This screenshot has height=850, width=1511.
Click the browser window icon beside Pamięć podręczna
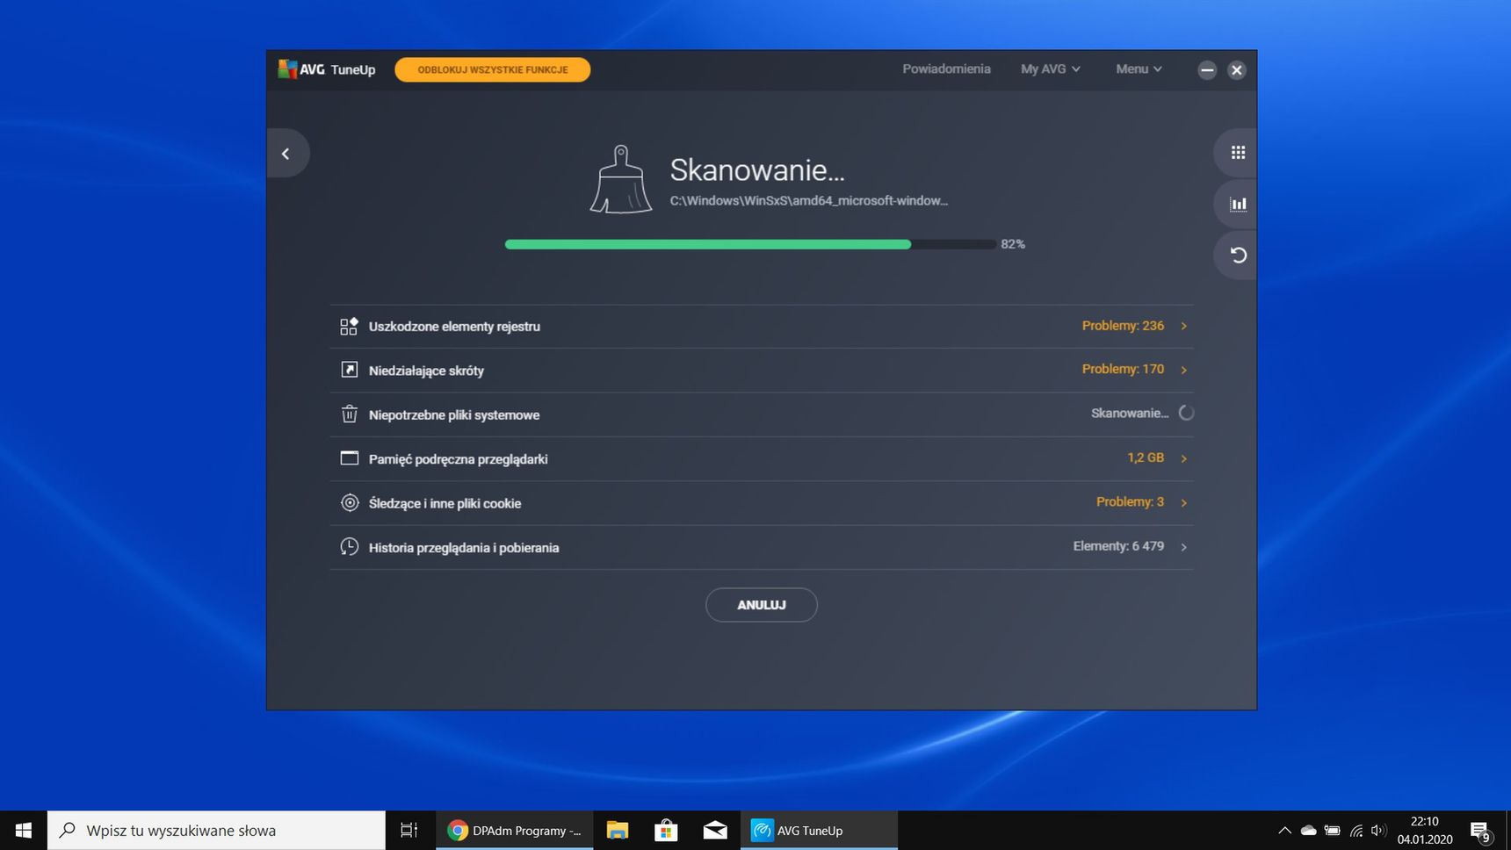349,458
